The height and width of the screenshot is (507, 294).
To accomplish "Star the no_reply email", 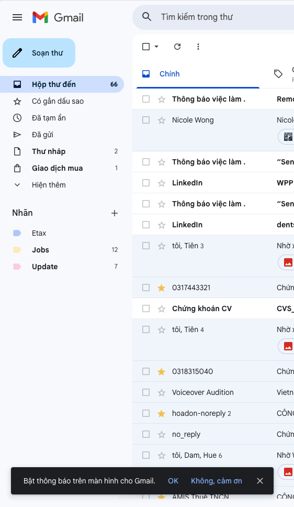I will 162,435.
